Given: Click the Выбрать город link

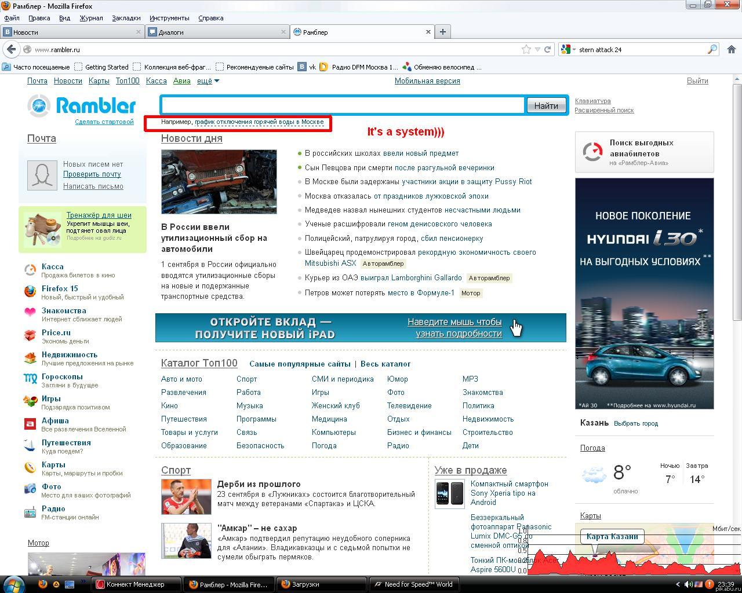Looking at the screenshot, I should (x=636, y=423).
